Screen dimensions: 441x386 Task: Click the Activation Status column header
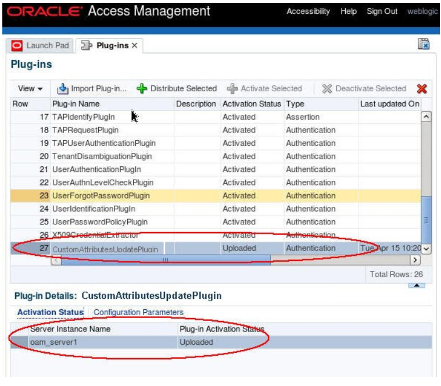pos(252,104)
